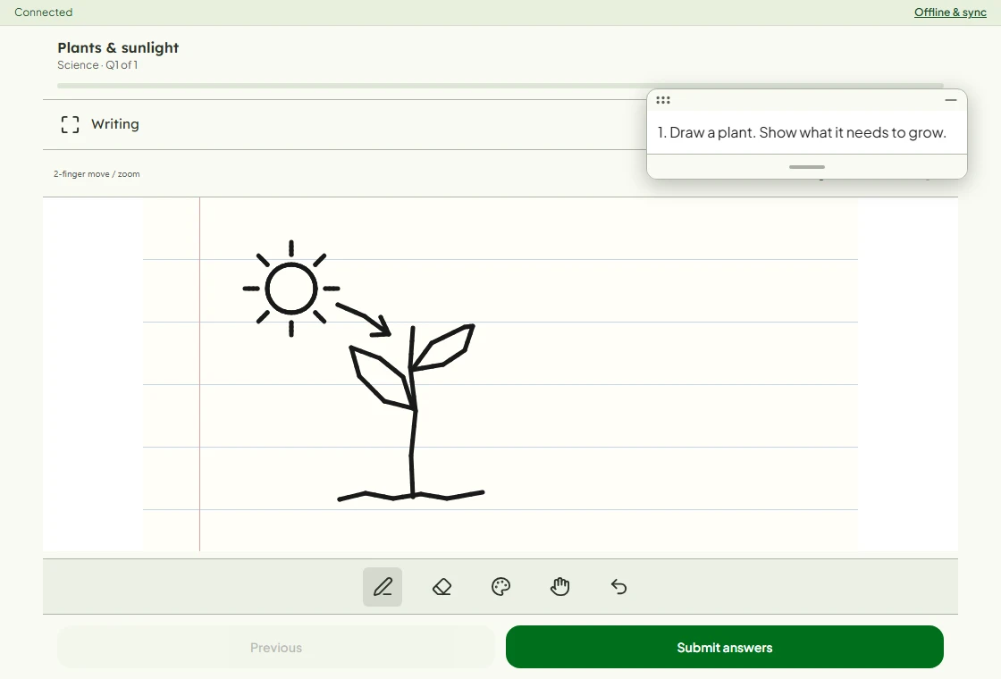Click the question card bottom resize bar

[807, 167]
